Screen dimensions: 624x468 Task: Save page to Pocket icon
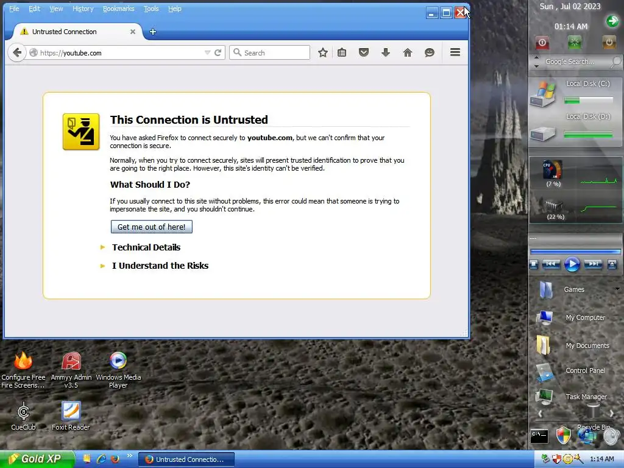pyautogui.click(x=364, y=52)
